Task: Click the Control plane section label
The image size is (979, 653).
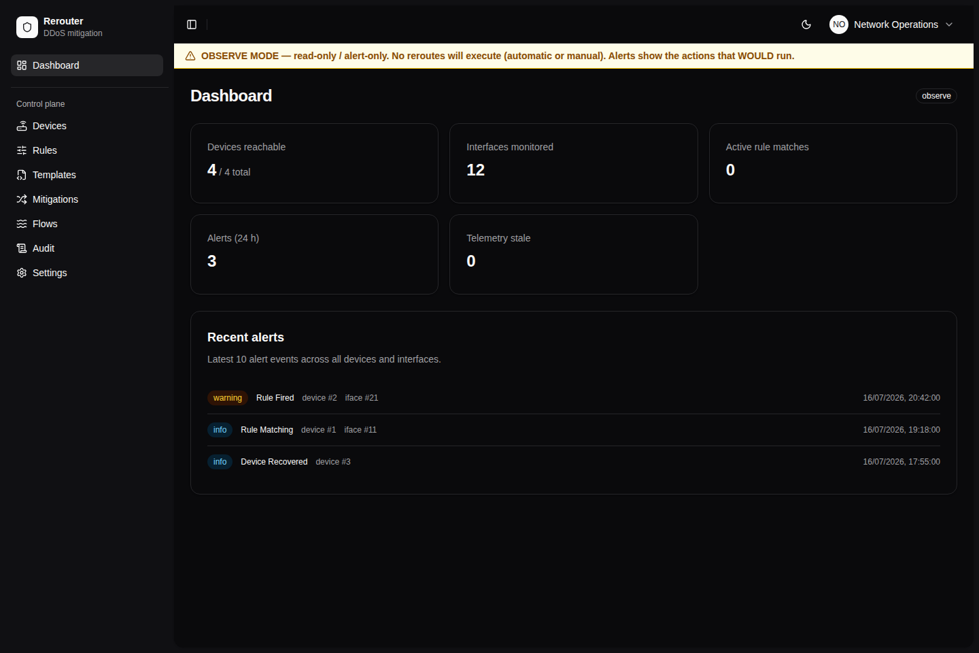Action: 41,104
